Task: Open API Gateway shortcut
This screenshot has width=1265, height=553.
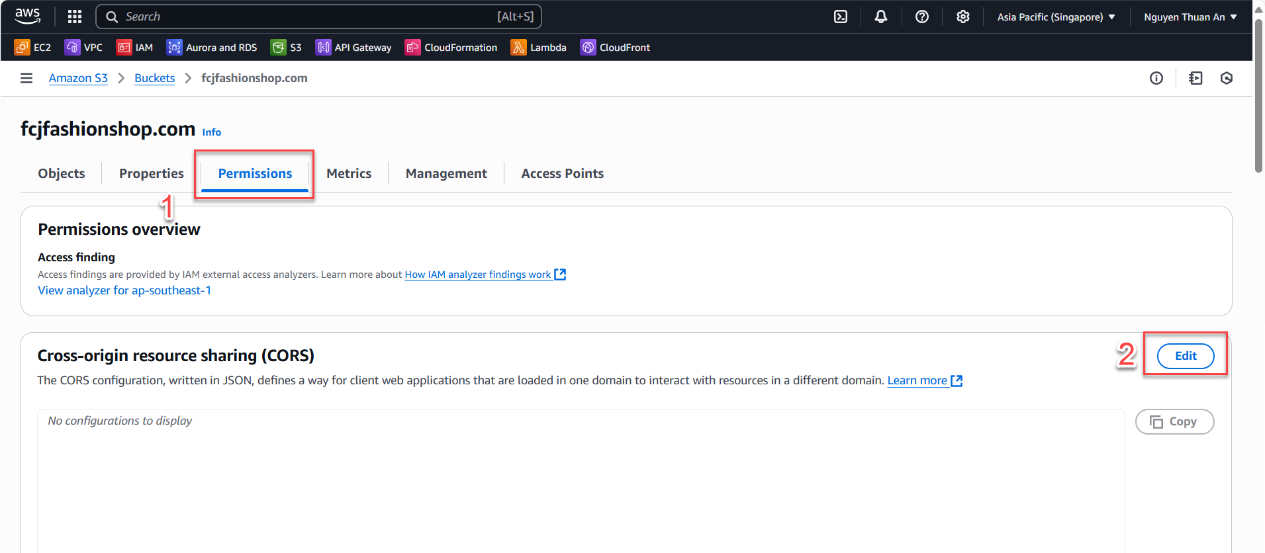Action: pos(353,48)
